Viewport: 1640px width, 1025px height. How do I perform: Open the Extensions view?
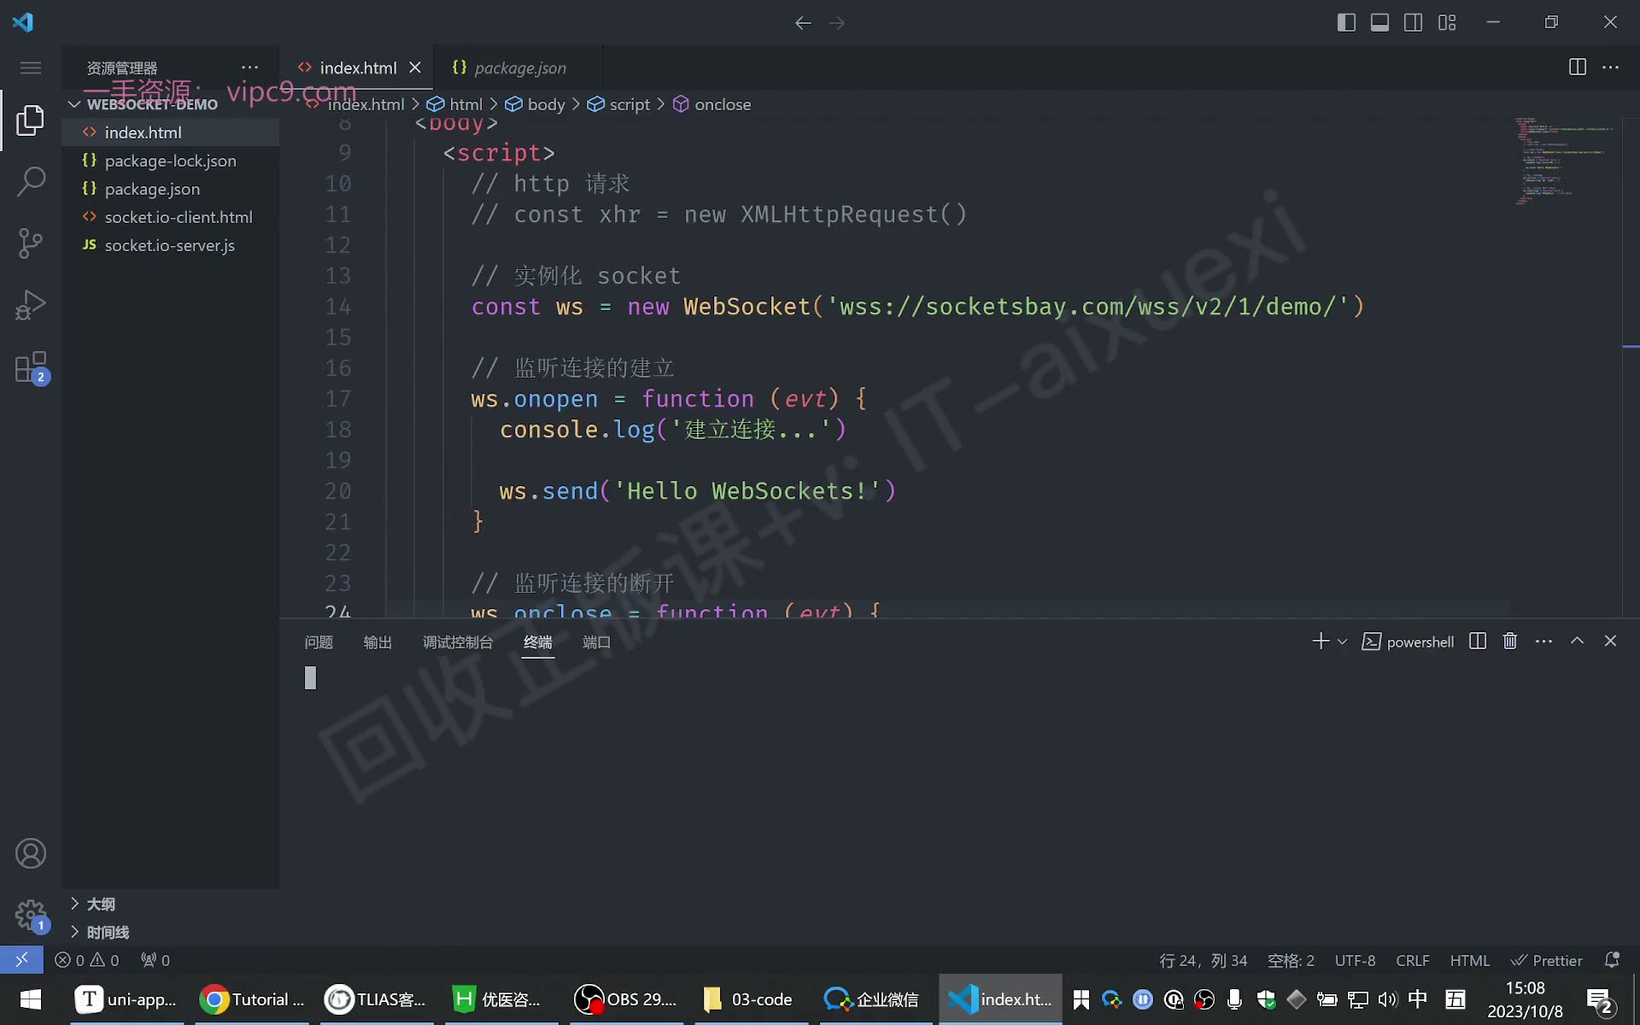(x=31, y=367)
